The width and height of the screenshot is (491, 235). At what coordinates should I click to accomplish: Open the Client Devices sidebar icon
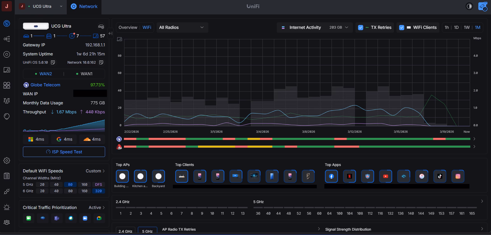pyautogui.click(x=7, y=70)
